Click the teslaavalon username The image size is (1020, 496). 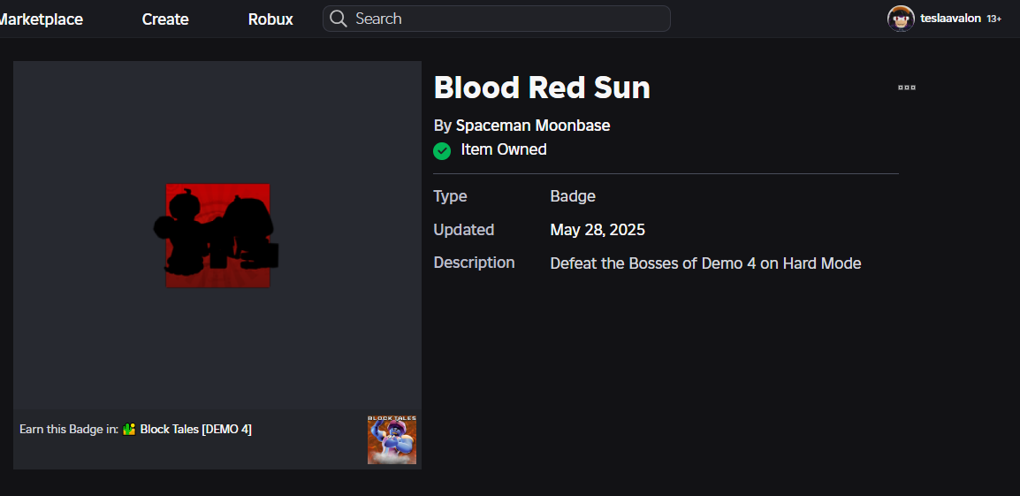coord(950,19)
